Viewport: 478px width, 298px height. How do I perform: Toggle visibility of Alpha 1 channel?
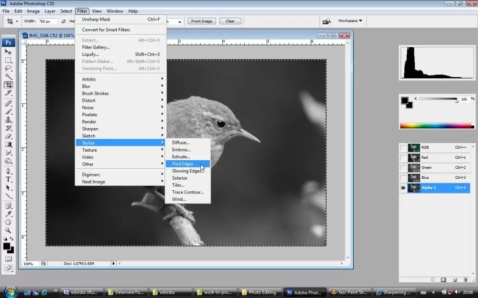click(403, 188)
